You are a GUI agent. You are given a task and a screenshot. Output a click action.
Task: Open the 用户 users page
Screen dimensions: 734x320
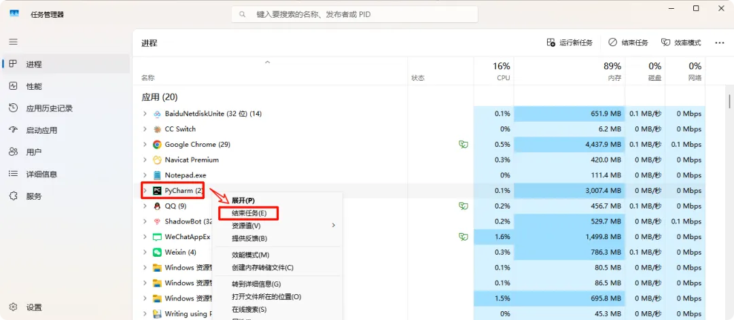click(x=65, y=152)
